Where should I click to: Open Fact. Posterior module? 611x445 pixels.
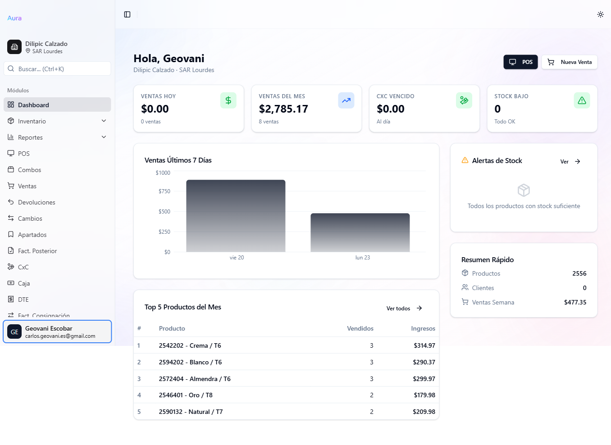tap(37, 250)
